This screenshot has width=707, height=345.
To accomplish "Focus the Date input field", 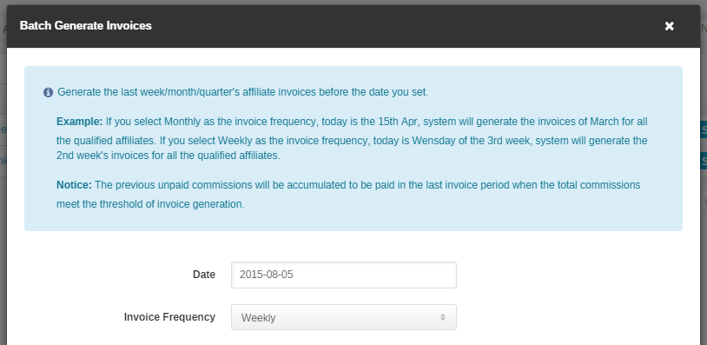I will (344, 275).
